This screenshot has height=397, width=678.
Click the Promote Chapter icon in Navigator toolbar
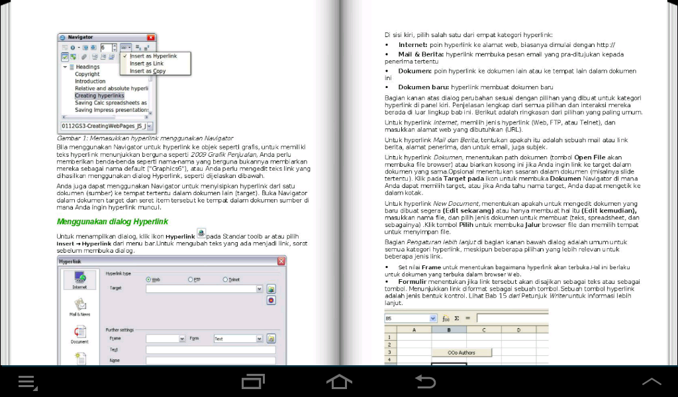(x=138, y=48)
